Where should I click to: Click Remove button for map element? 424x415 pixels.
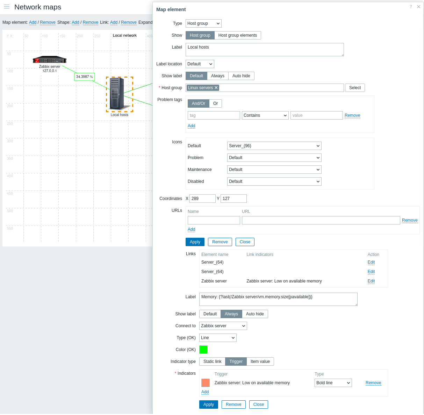tap(220, 242)
